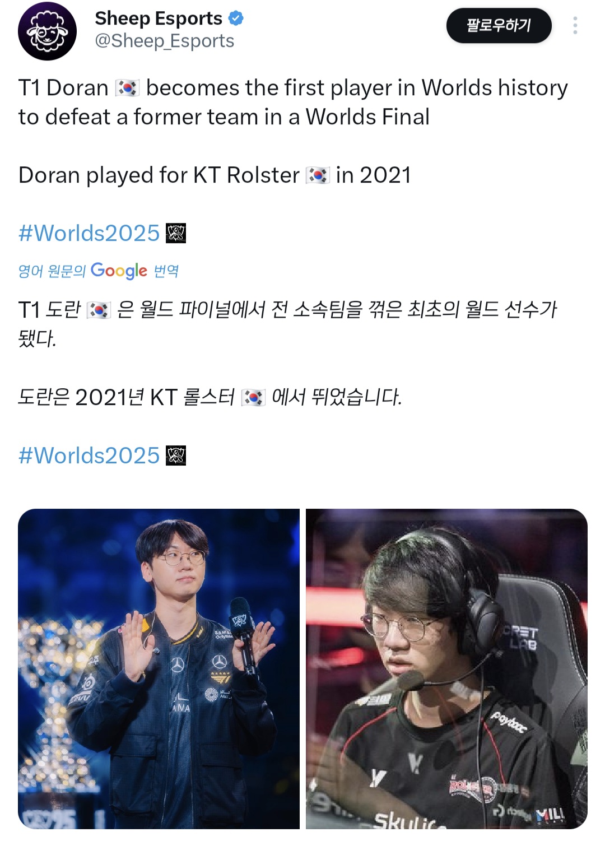
Task: Tap the first #Worlds2025 hashtag
Action: [89, 233]
